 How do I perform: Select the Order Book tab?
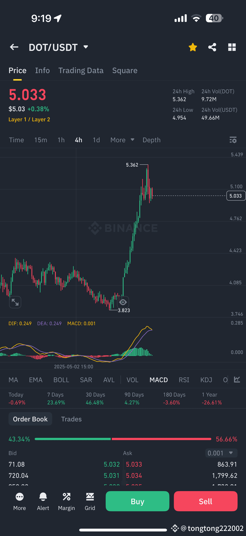coord(30,419)
